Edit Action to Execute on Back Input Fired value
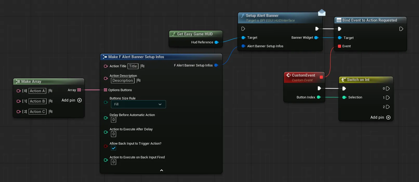419x182 pixels. [x=114, y=162]
